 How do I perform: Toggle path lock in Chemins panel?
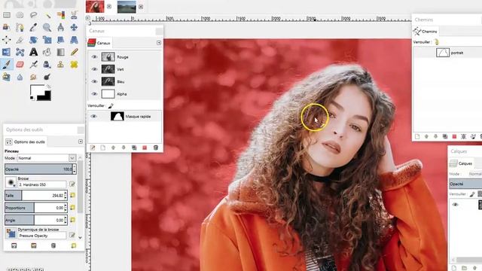pyautogui.click(x=437, y=42)
